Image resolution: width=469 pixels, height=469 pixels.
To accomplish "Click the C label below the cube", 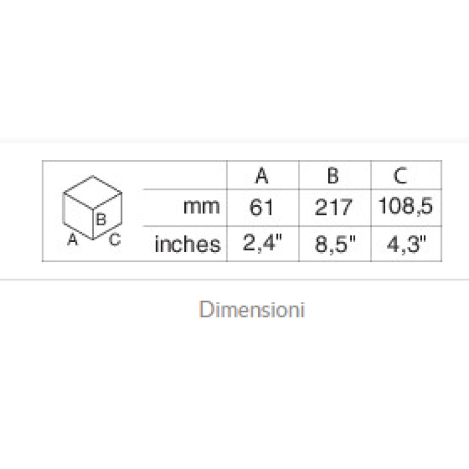I will point(115,239).
